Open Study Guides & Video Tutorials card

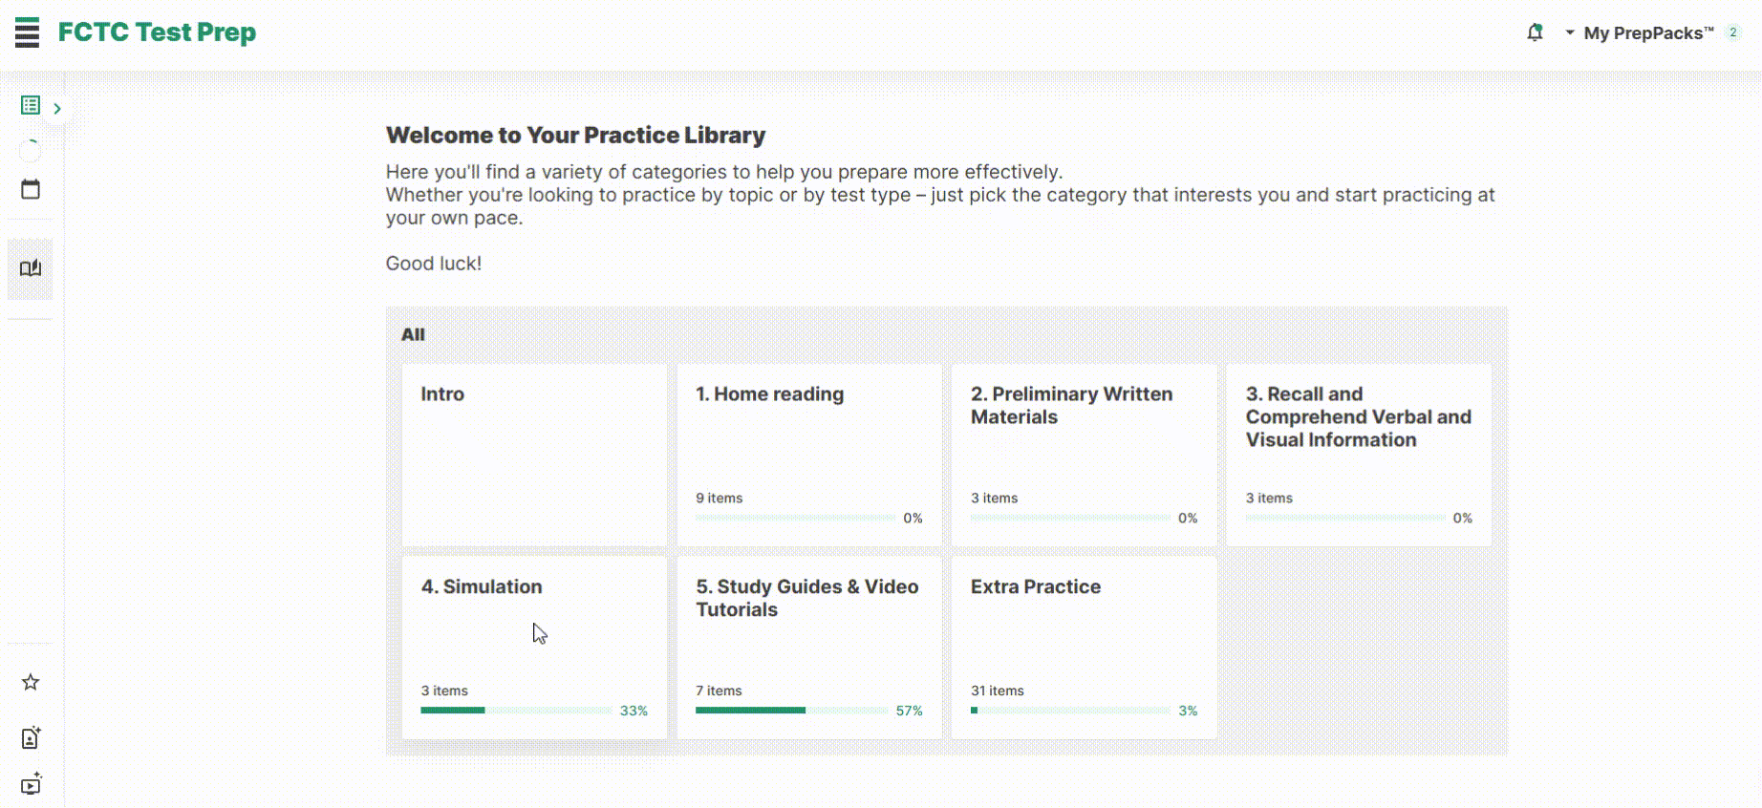pos(808,647)
